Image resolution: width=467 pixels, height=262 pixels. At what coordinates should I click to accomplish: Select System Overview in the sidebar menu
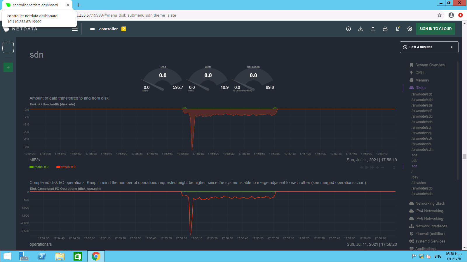(x=430, y=65)
